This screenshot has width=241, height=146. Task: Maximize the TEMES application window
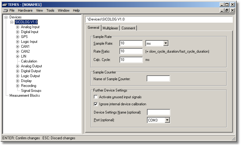227,5
